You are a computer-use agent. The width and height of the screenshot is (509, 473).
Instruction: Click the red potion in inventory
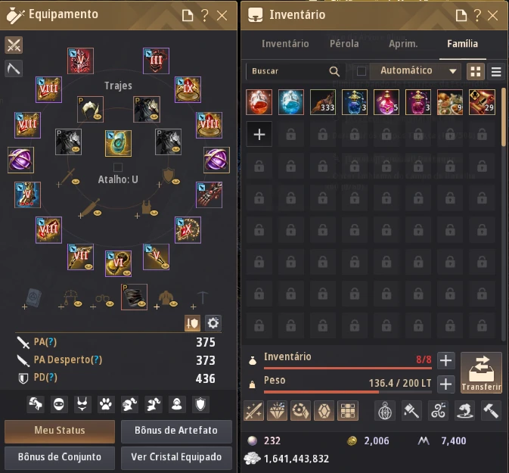tap(259, 102)
